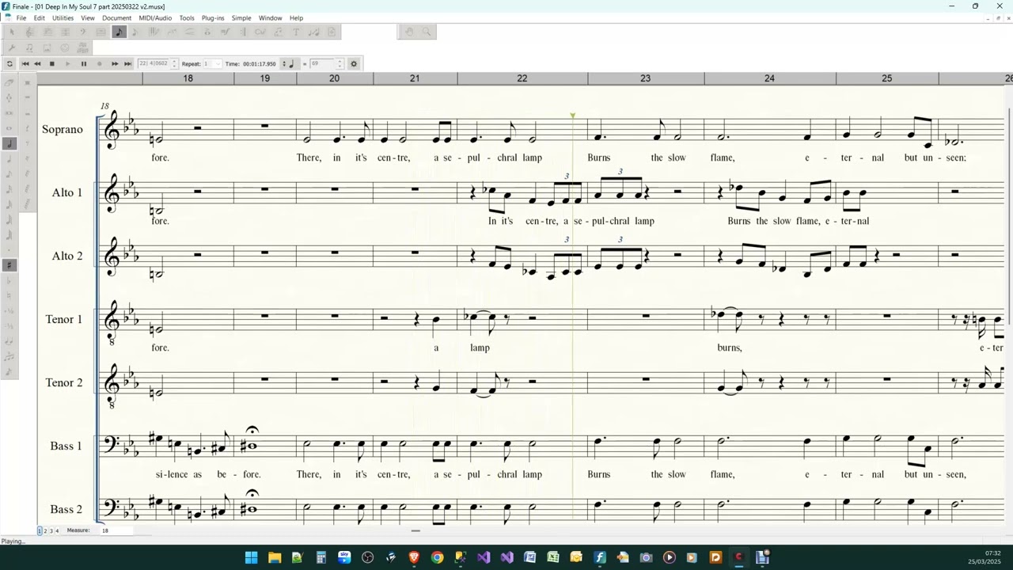Click the Record button in playback controls
1013x570 pixels.
click(x=99, y=63)
